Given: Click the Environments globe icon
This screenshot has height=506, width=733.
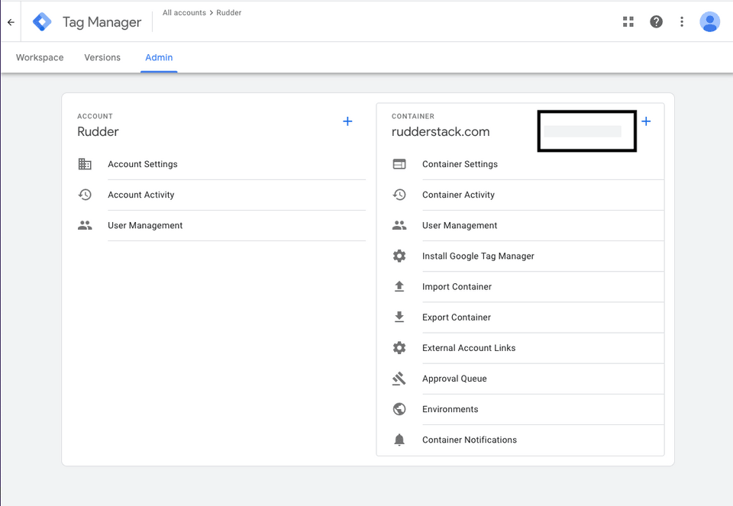Looking at the screenshot, I should (399, 409).
